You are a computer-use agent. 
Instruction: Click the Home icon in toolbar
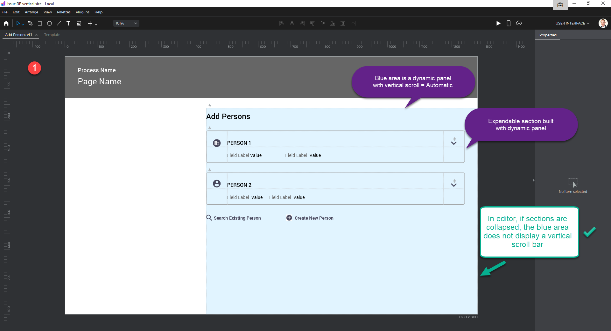[x=6, y=23]
